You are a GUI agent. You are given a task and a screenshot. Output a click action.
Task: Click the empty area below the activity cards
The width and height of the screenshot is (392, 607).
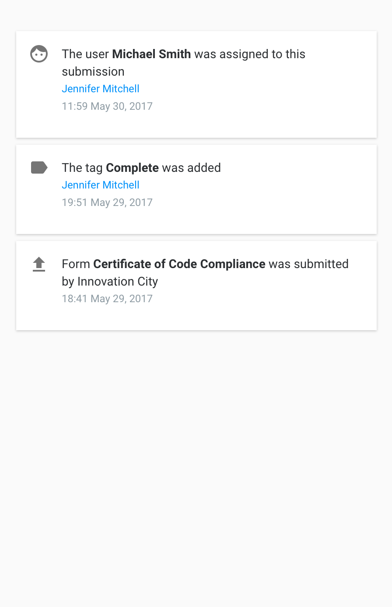pyautogui.click(x=196, y=459)
